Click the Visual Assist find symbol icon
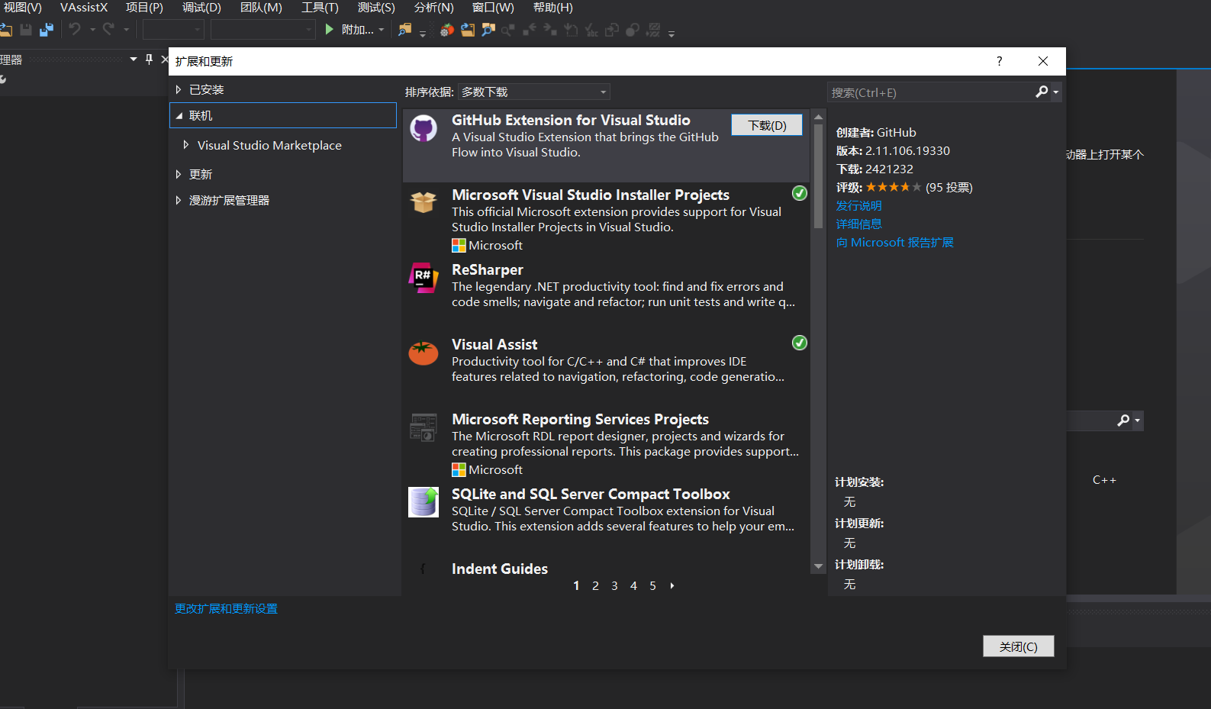Viewport: 1211px width, 709px height. 488,30
